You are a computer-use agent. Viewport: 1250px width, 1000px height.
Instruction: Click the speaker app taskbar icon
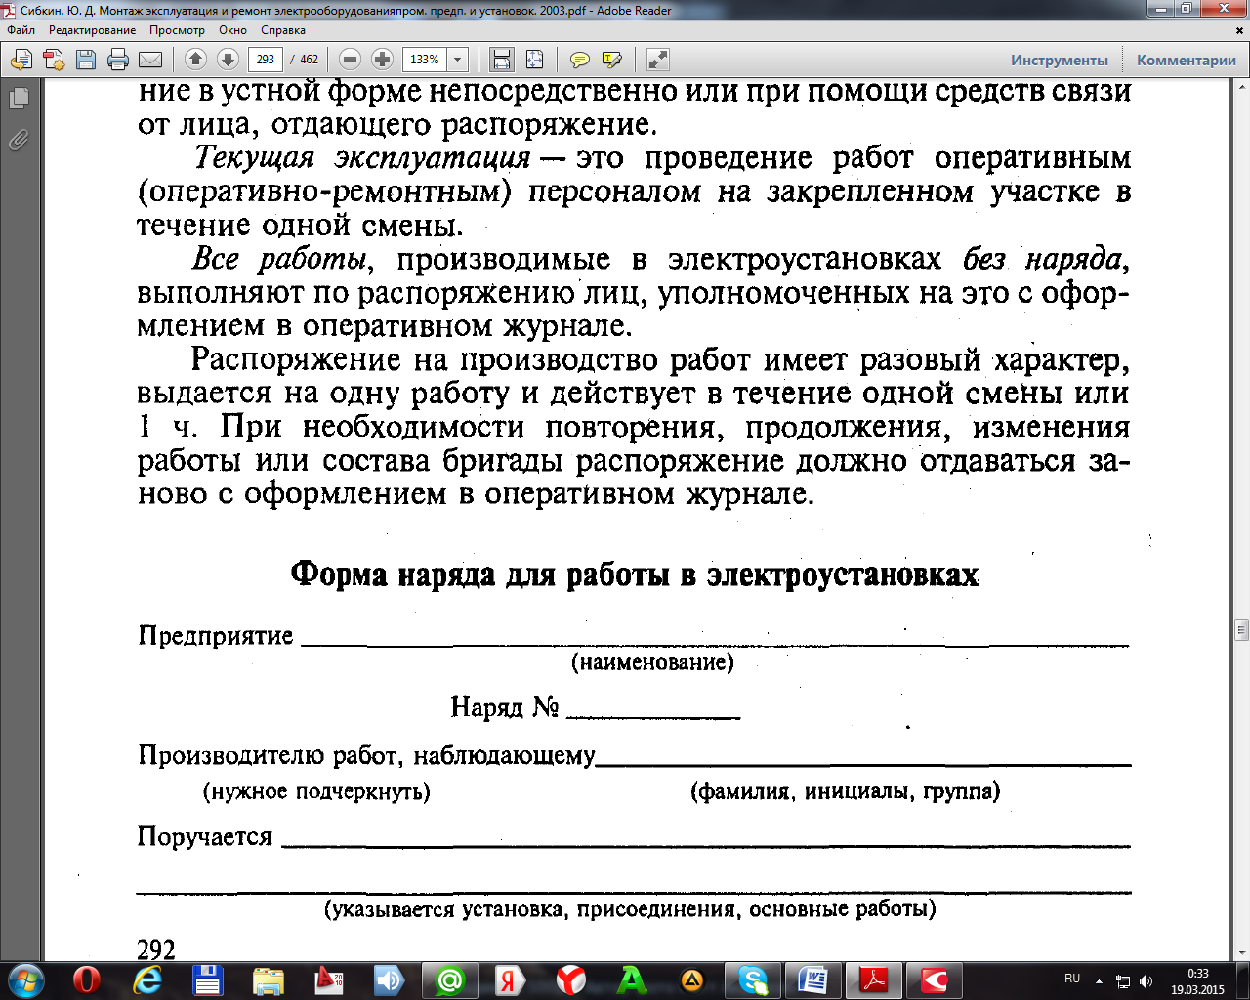coord(390,979)
